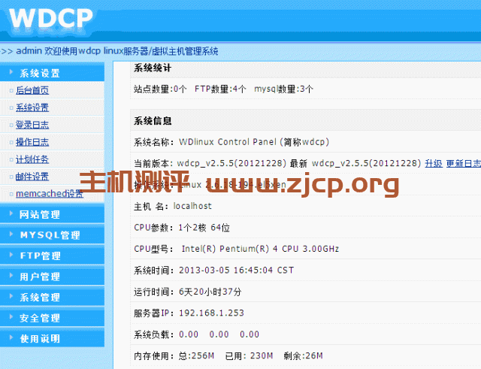This screenshot has width=481, height=369.
Task: Click the WDlinux Control Panel system name
Action: 254,142
